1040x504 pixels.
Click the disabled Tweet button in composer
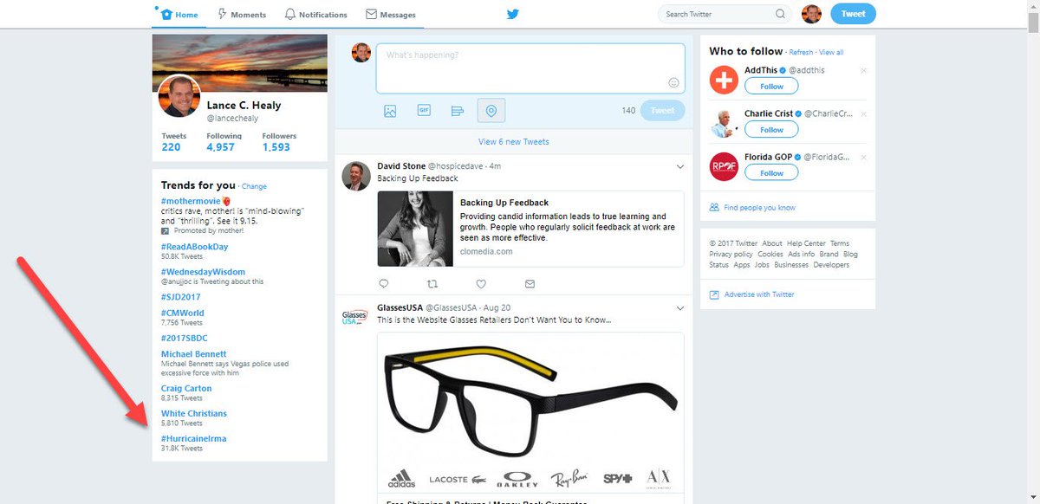[662, 111]
